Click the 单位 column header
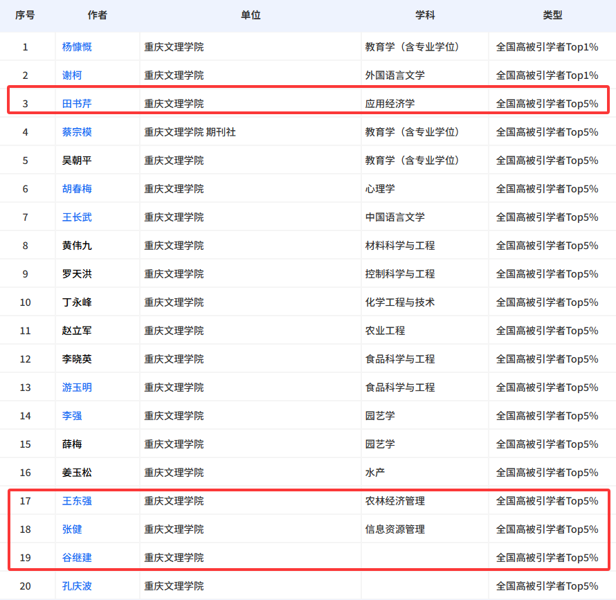This screenshot has width=616, height=600. pos(251,15)
